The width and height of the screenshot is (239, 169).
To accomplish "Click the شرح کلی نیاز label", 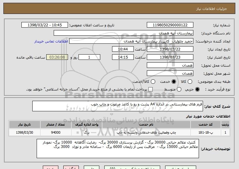I will [217, 106].
